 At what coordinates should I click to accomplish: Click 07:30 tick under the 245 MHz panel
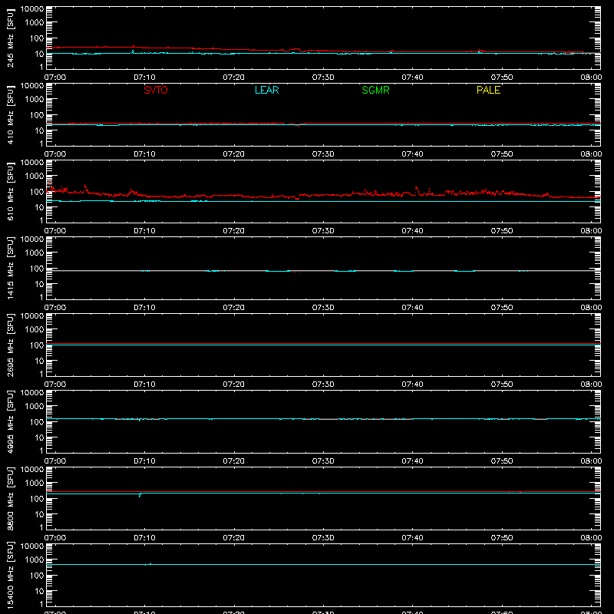point(323,78)
